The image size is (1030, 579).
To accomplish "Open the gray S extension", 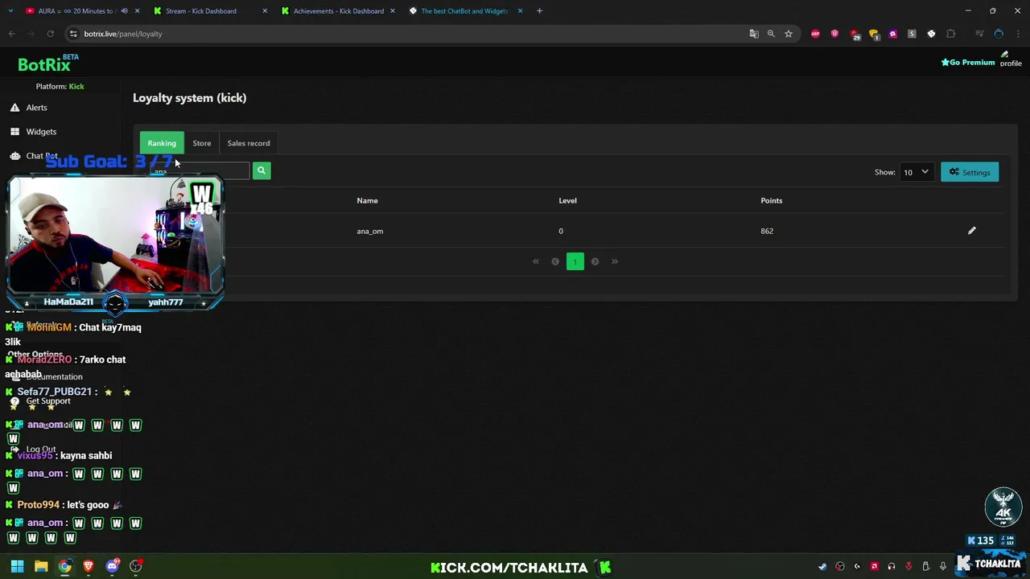I will [x=912, y=34].
